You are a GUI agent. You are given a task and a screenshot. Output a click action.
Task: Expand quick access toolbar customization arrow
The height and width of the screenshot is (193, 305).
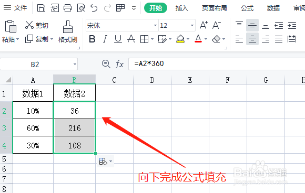[134, 8]
